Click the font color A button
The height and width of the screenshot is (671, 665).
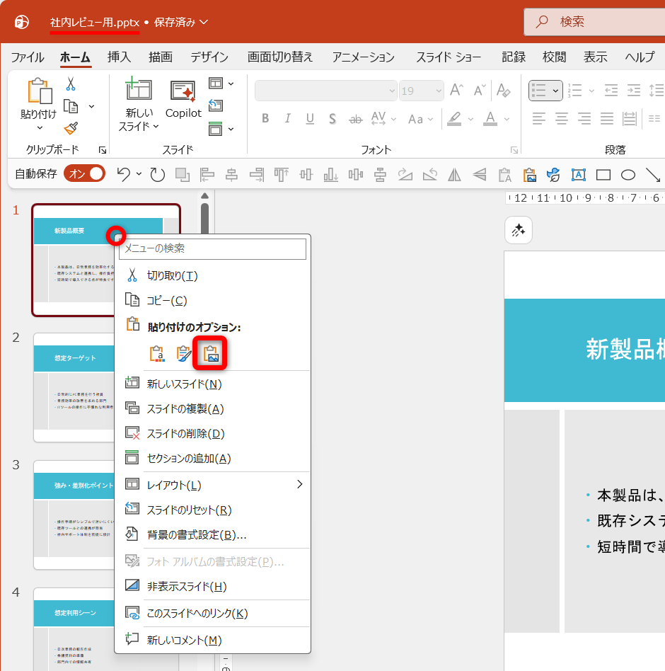490,118
